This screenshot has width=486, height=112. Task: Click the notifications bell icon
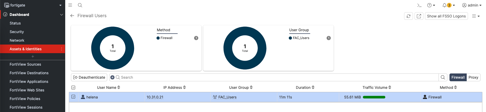(x=445, y=5)
